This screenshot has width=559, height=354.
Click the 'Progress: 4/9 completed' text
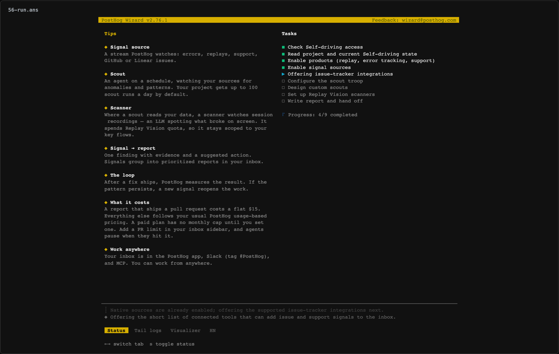click(323, 115)
